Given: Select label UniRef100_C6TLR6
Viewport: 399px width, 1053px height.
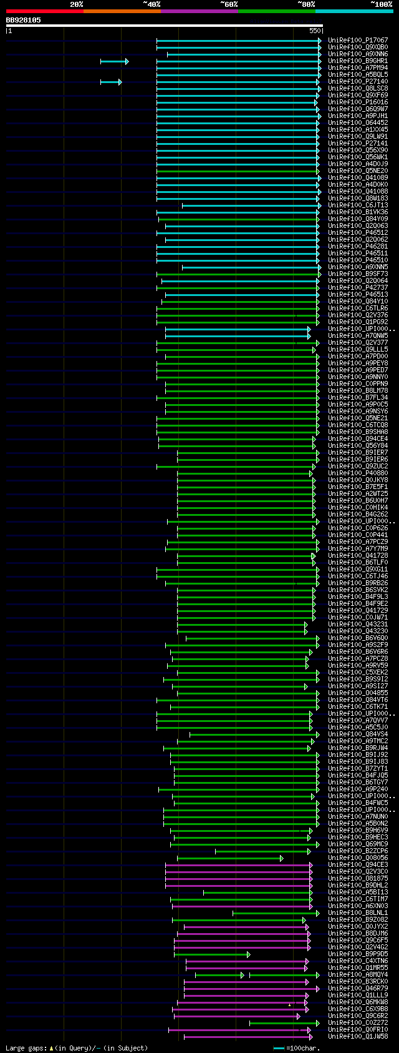Looking at the screenshot, I should point(358,309).
